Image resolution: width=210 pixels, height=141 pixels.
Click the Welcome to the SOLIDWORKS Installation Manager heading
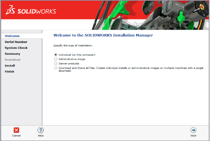[103, 35]
